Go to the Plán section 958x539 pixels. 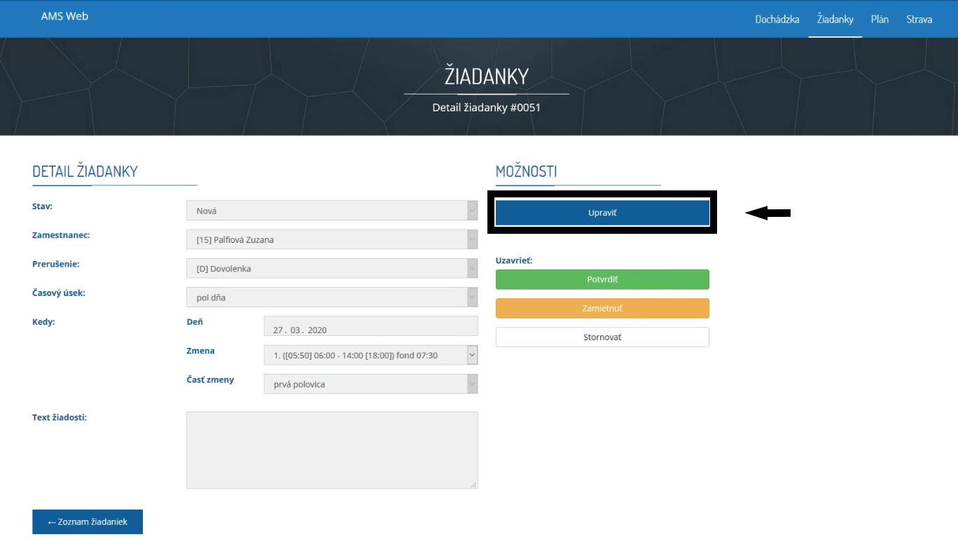pos(880,19)
